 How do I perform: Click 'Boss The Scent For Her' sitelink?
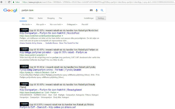[x=69, y=43]
